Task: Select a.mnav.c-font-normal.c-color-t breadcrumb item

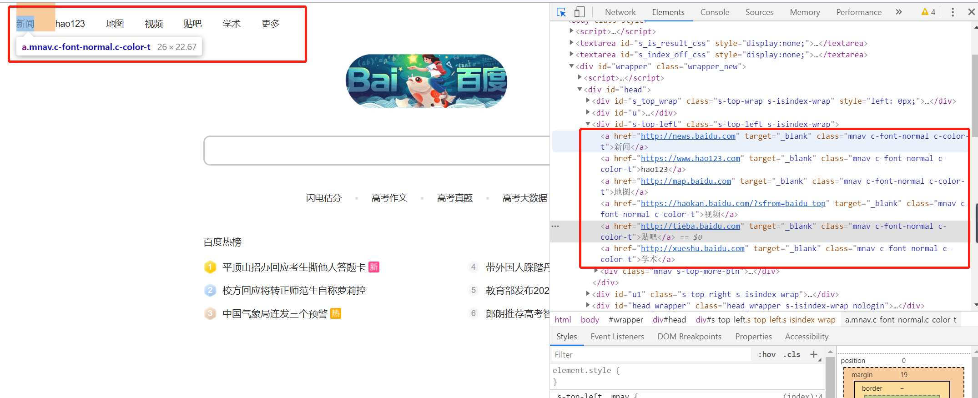Action: (x=900, y=320)
